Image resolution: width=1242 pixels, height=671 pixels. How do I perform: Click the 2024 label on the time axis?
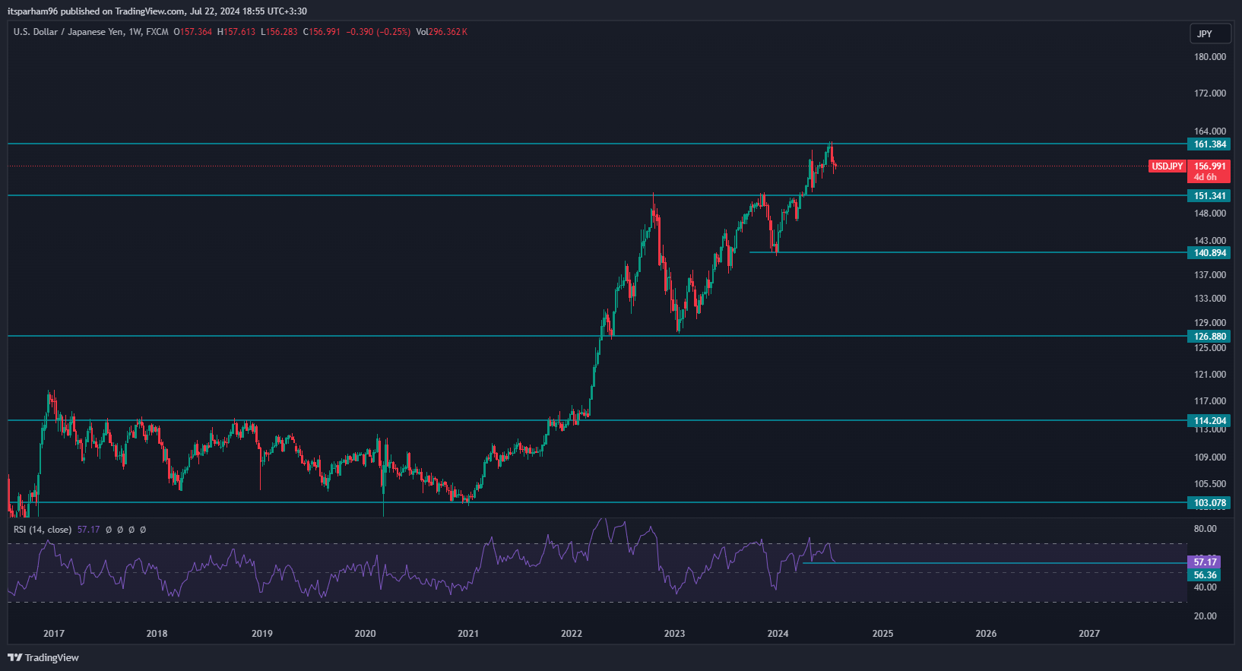[x=778, y=634]
